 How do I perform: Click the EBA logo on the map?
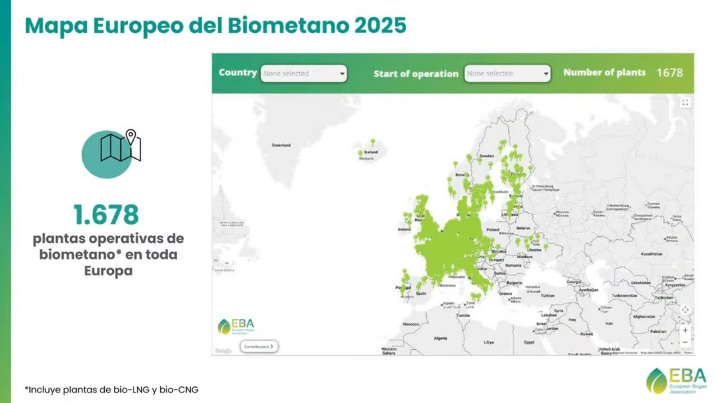238,327
